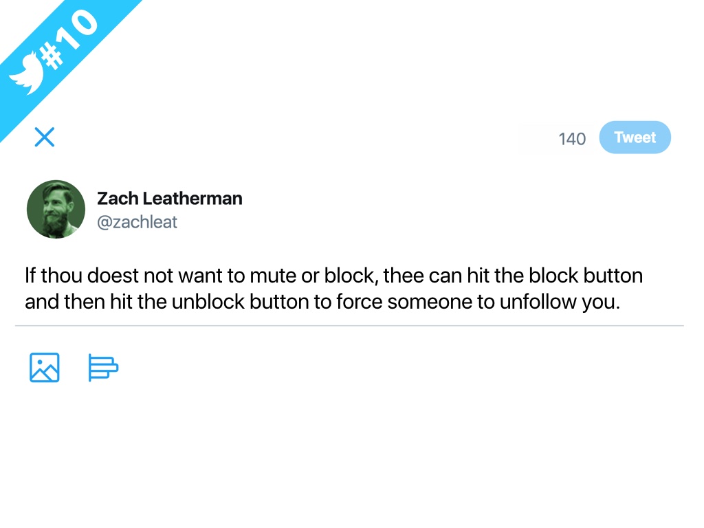Place cursor at the end of the tweet text
The image size is (704, 528).
621,302
